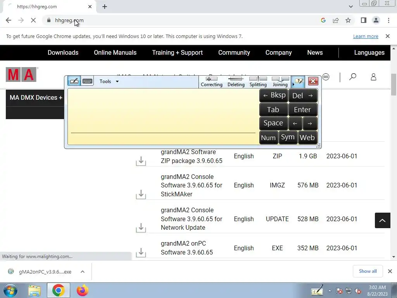397x298 pixels.
Task: Toggle the input panel help button
Action: point(298,81)
